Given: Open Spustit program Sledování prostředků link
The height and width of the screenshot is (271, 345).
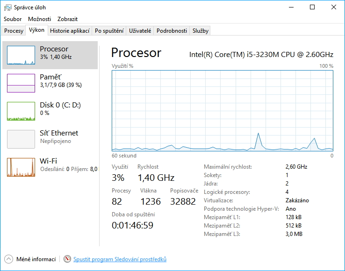Looking at the screenshot, I should tap(120, 259).
